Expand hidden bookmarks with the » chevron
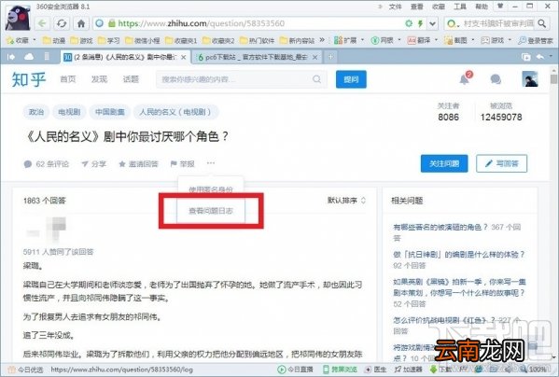The image size is (559, 377). click(x=322, y=40)
